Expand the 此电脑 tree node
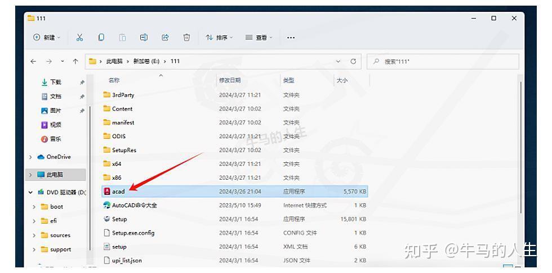This screenshot has width=552, height=273. 31,175
